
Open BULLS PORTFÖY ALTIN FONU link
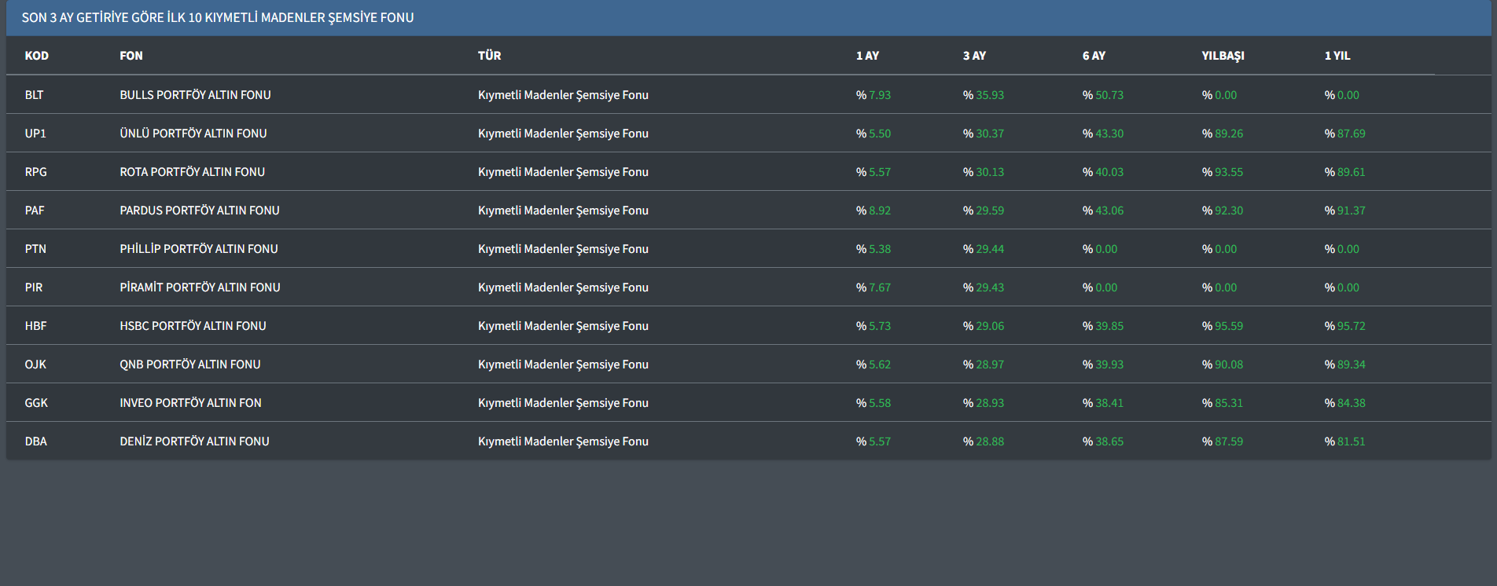tap(195, 95)
